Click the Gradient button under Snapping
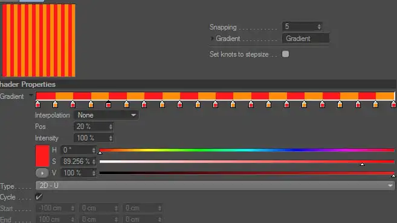397x223 pixels. (x=306, y=39)
